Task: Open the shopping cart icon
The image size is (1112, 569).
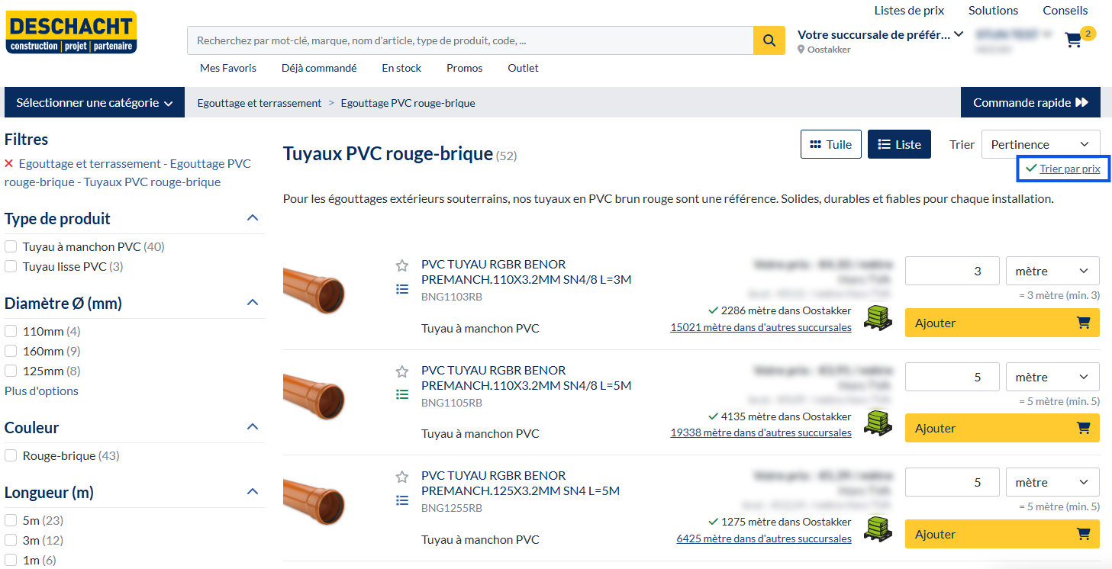Action: pos(1074,40)
